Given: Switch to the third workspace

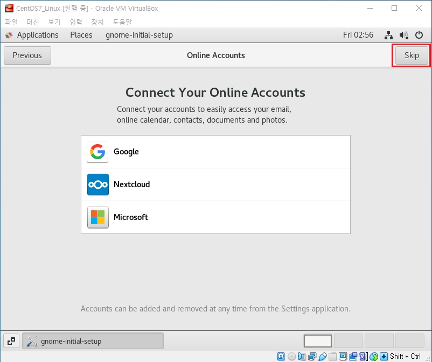Looking at the screenshot, I should pyautogui.click(x=379, y=341).
